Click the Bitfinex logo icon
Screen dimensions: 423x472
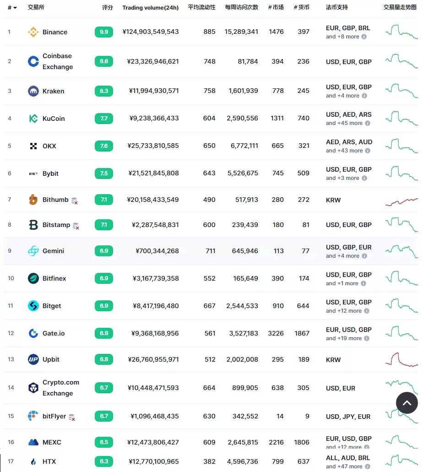click(x=33, y=278)
